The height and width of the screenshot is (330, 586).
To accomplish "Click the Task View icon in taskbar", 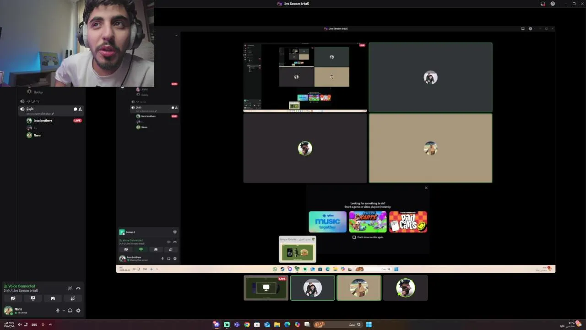I will pyautogui.click(x=307, y=324).
